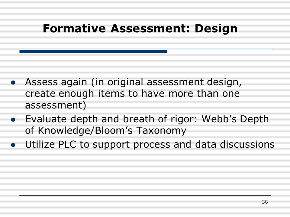Click 'Webb's Depth' in second bullet

click(x=235, y=119)
